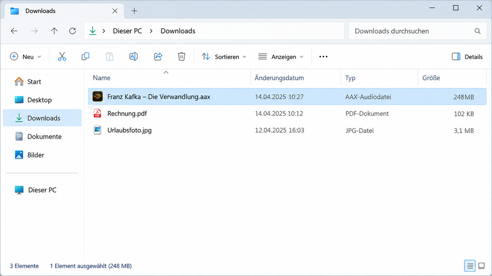
Task: Open Start in the sidebar
Action: [x=42, y=82]
